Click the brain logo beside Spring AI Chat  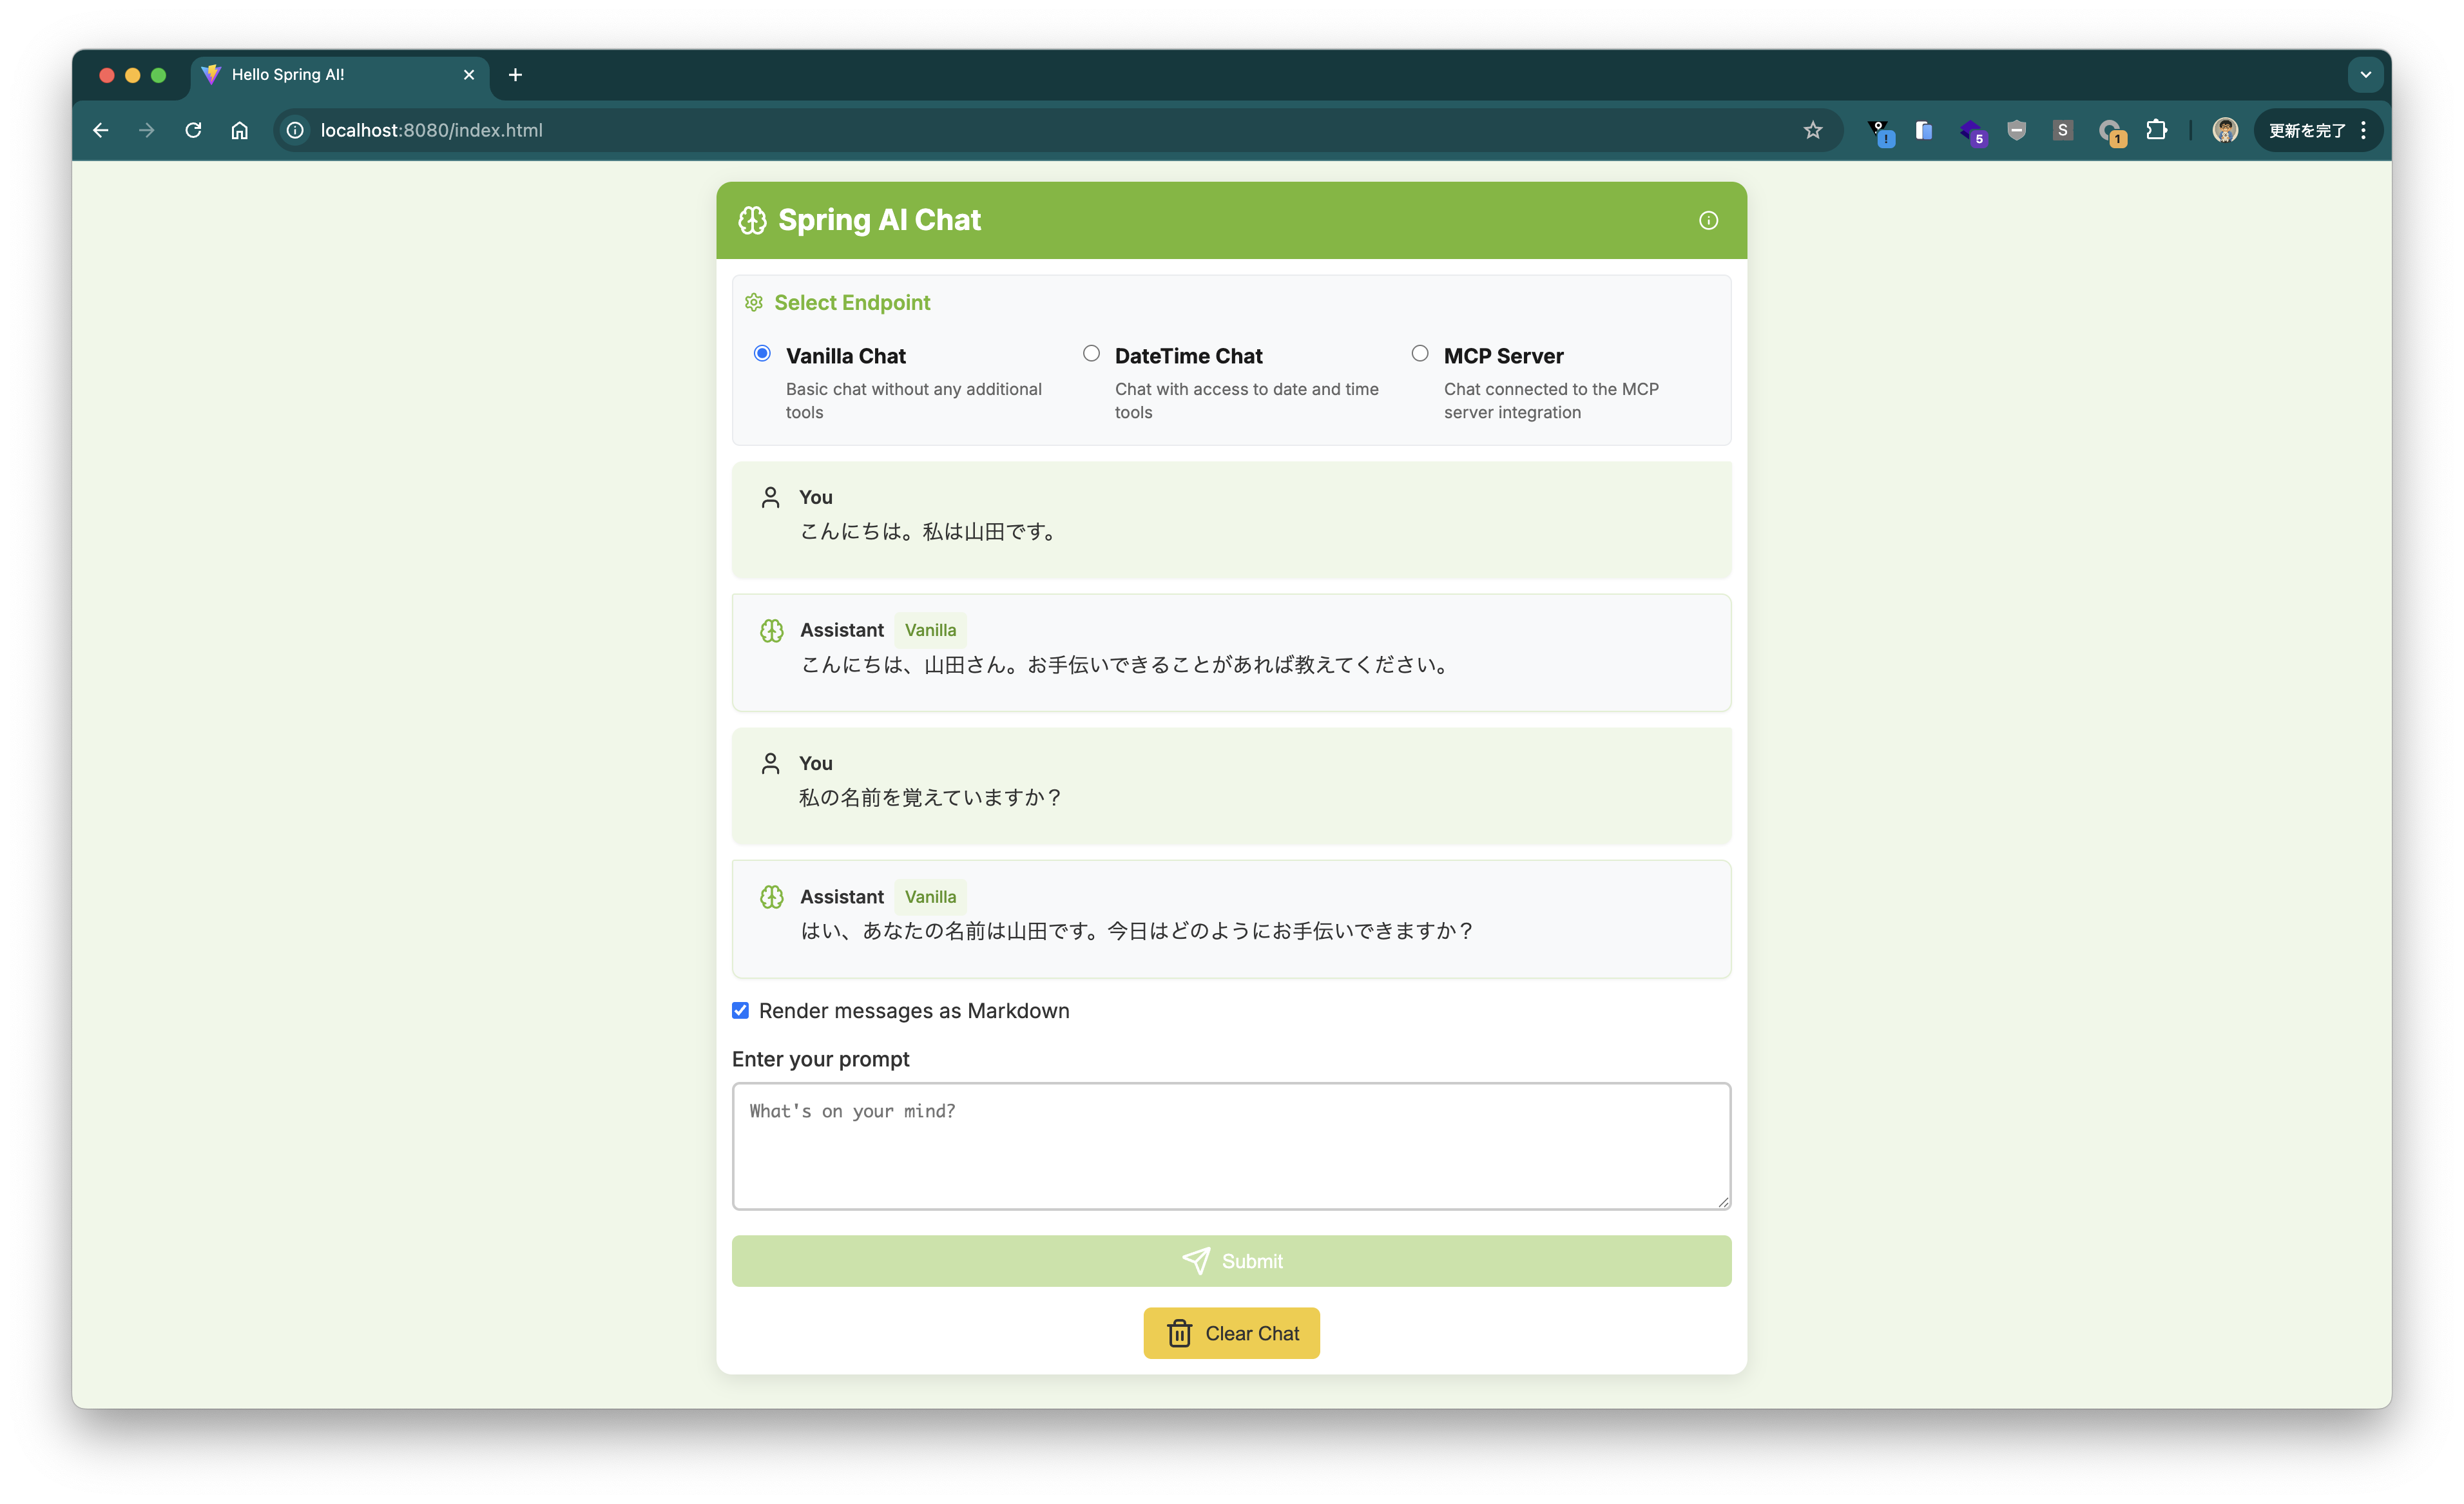point(752,220)
